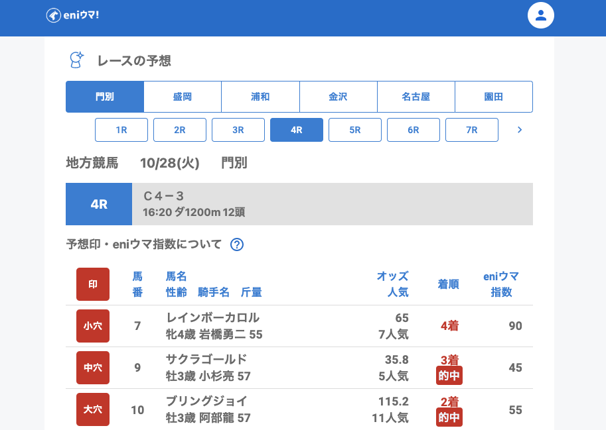The height and width of the screenshot is (430, 606).
Task: Switch to the 園田 racecourse tab
Action: [x=493, y=97]
